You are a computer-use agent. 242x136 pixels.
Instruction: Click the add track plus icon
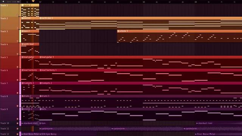tap(3, 2)
